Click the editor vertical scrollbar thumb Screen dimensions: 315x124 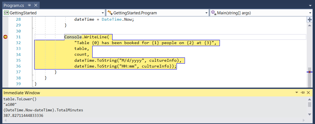(309, 77)
